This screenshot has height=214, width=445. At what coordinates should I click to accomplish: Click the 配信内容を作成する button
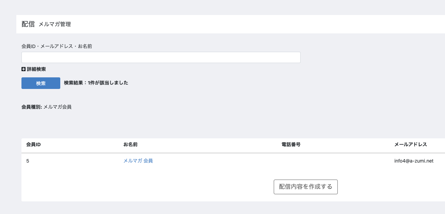pyautogui.click(x=306, y=187)
